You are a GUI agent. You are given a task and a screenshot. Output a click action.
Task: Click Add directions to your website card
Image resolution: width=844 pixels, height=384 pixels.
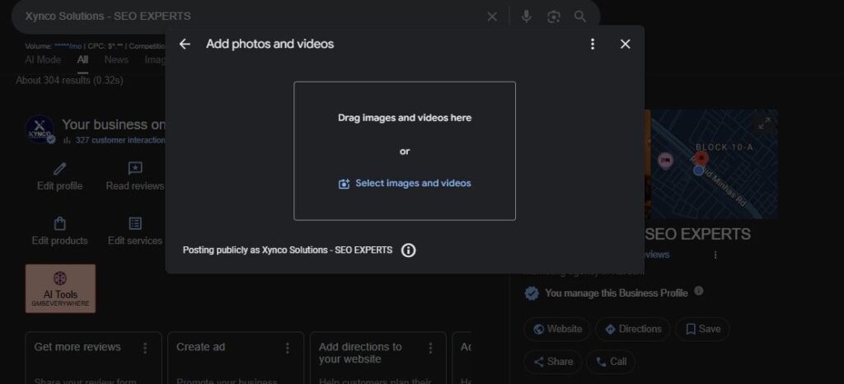click(x=377, y=358)
